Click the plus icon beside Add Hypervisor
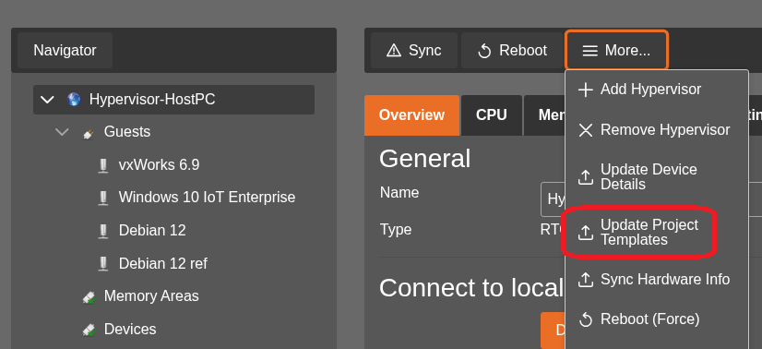The width and height of the screenshot is (762, 349). 586,90
